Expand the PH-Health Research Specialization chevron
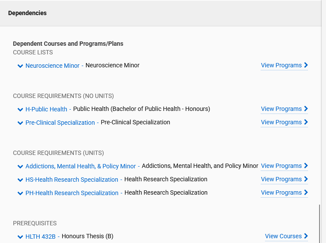Image resolution: width=326 pixels, height=243 pixels. (x=20, y=193)
